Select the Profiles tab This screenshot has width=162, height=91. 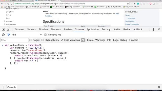click(68, 29)
